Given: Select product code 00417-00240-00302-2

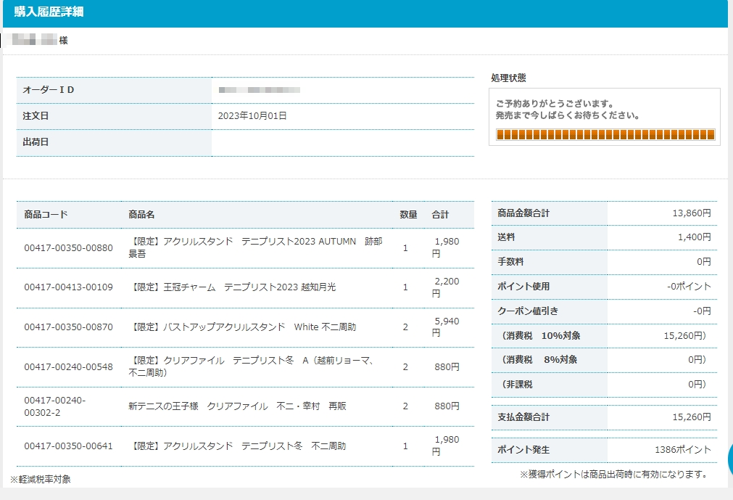Looking at the screenshot, I should [x=54, y=406].
